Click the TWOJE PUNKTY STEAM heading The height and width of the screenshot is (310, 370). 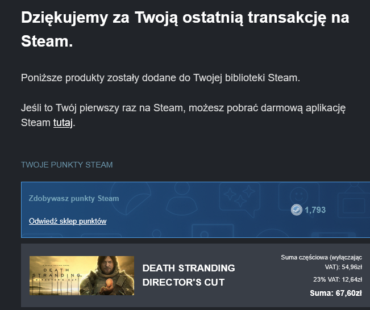click(x=66, y=165)
